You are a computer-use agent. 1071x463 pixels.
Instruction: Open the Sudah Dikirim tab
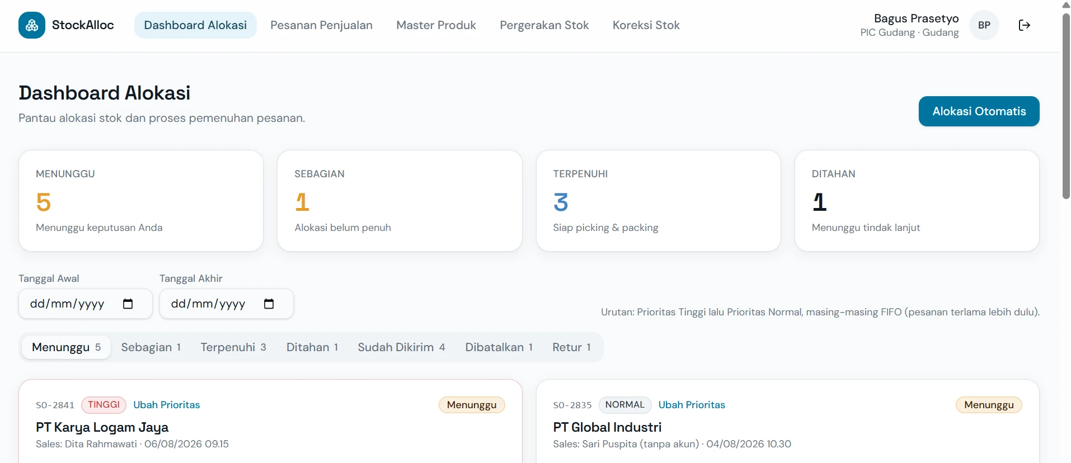(401, 347)
